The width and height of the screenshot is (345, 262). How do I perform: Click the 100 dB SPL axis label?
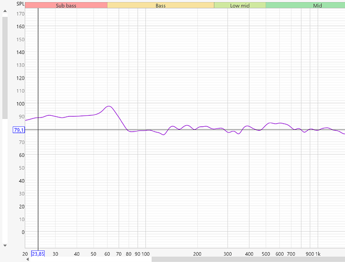(x=20, y=104)
